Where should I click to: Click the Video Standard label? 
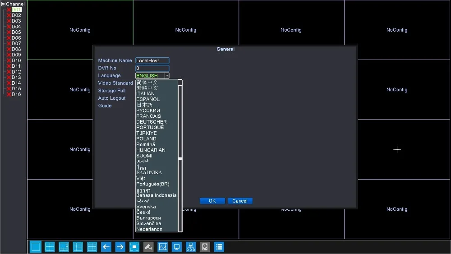coord(115,83)
